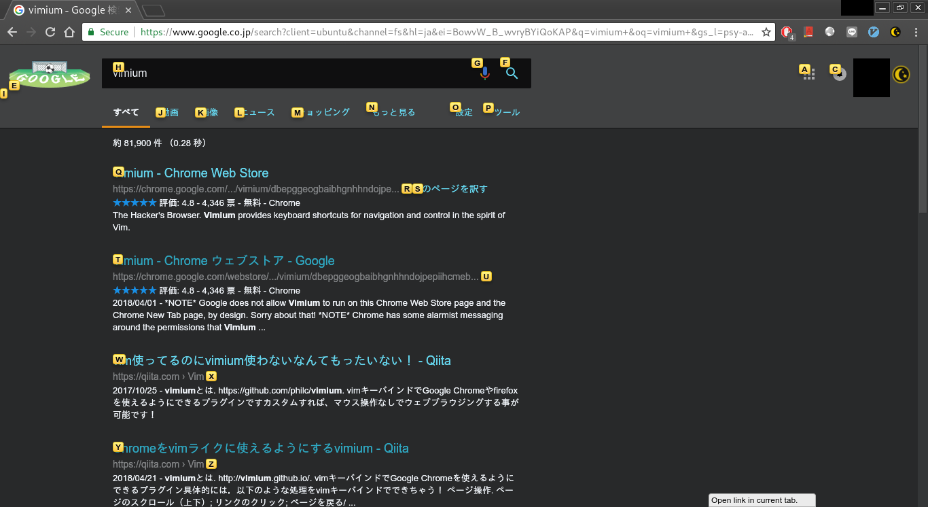Open the Qiita もったいない article result
The width and height of the screenshot is (928, 507).
(x=282, y=360)
